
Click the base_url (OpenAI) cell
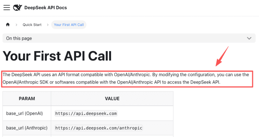pos(27,113)
